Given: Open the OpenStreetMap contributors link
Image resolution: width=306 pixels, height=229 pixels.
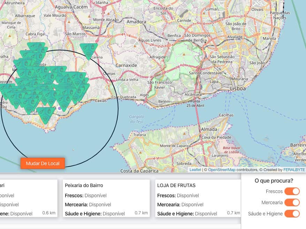Looking at the screenshot, I should (x=221, y=170).
